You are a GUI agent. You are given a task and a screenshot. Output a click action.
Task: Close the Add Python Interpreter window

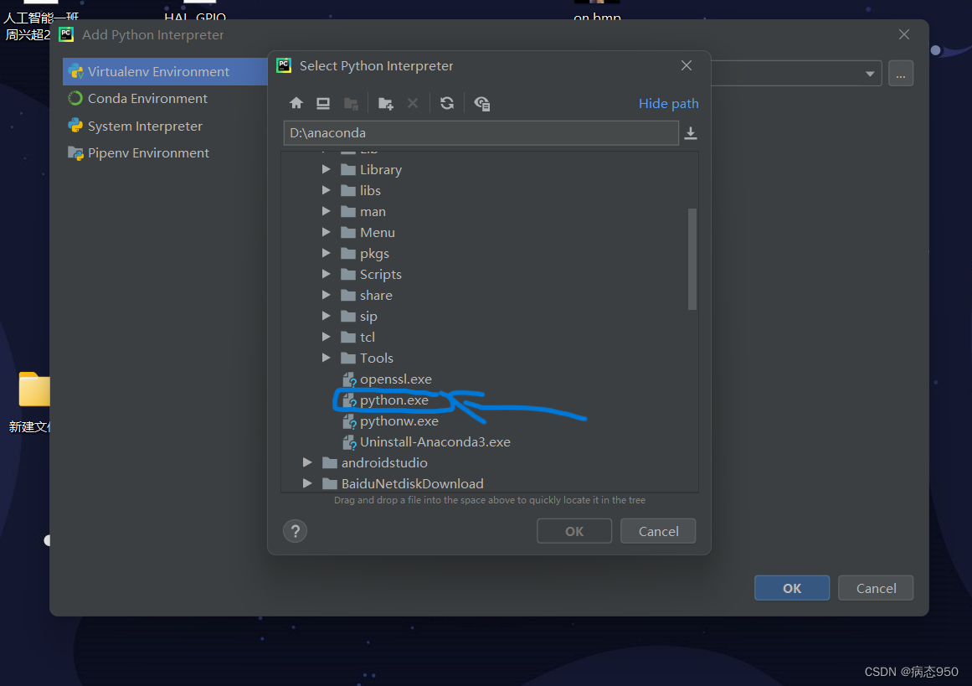pyautogui.click(x=904, y=34)
